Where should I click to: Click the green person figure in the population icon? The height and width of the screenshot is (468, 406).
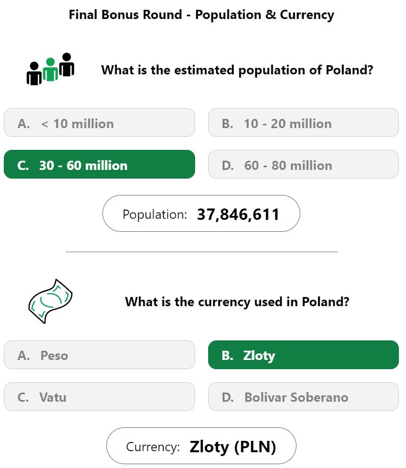pos(50,69)
